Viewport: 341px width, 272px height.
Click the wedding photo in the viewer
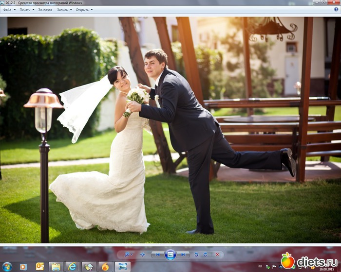click(170, 131)
